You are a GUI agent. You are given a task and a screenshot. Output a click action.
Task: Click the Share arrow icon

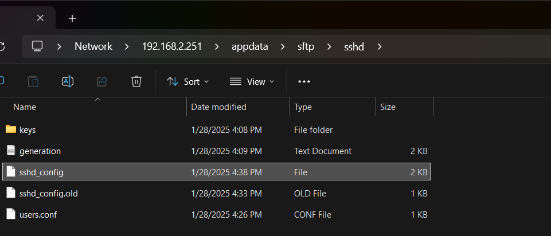tap(102, 81)
